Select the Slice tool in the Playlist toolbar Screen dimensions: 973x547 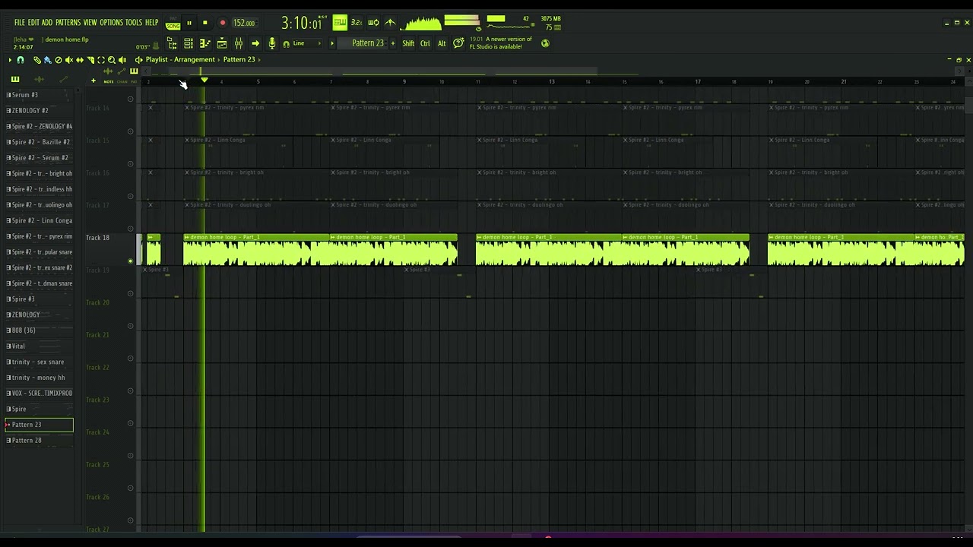pyautogui.click(x=90, y=60)
